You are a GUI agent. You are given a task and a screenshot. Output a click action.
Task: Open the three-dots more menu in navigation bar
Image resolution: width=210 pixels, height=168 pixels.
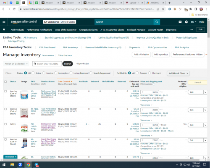[192, 29]
